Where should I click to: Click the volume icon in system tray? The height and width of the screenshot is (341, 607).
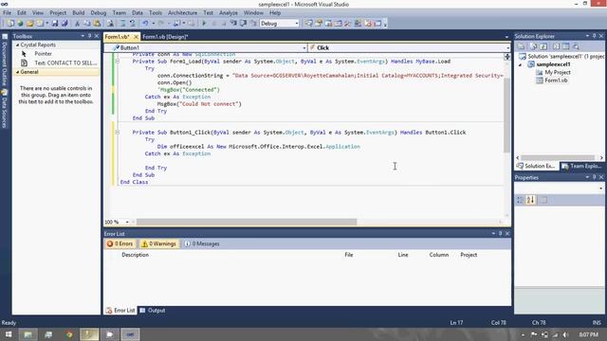pos(565,334)
